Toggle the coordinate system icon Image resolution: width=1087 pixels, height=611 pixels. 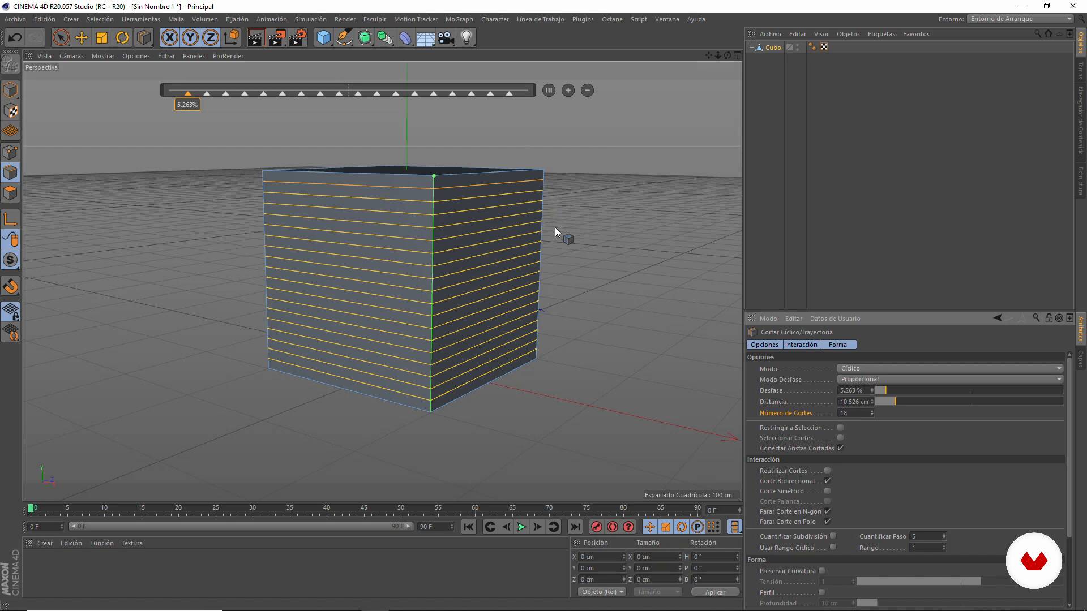[x=231, y=38]
